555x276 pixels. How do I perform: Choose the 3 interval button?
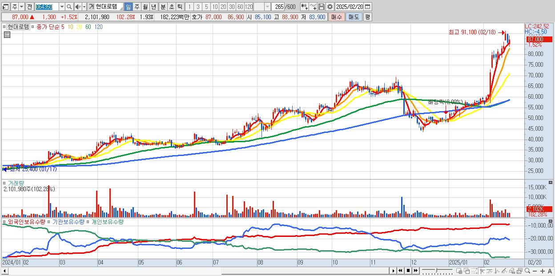tap(198, 7)
